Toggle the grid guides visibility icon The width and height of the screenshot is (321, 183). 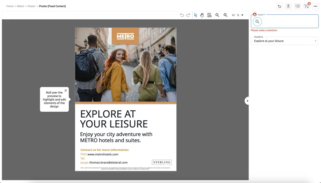tap(209, 15)
